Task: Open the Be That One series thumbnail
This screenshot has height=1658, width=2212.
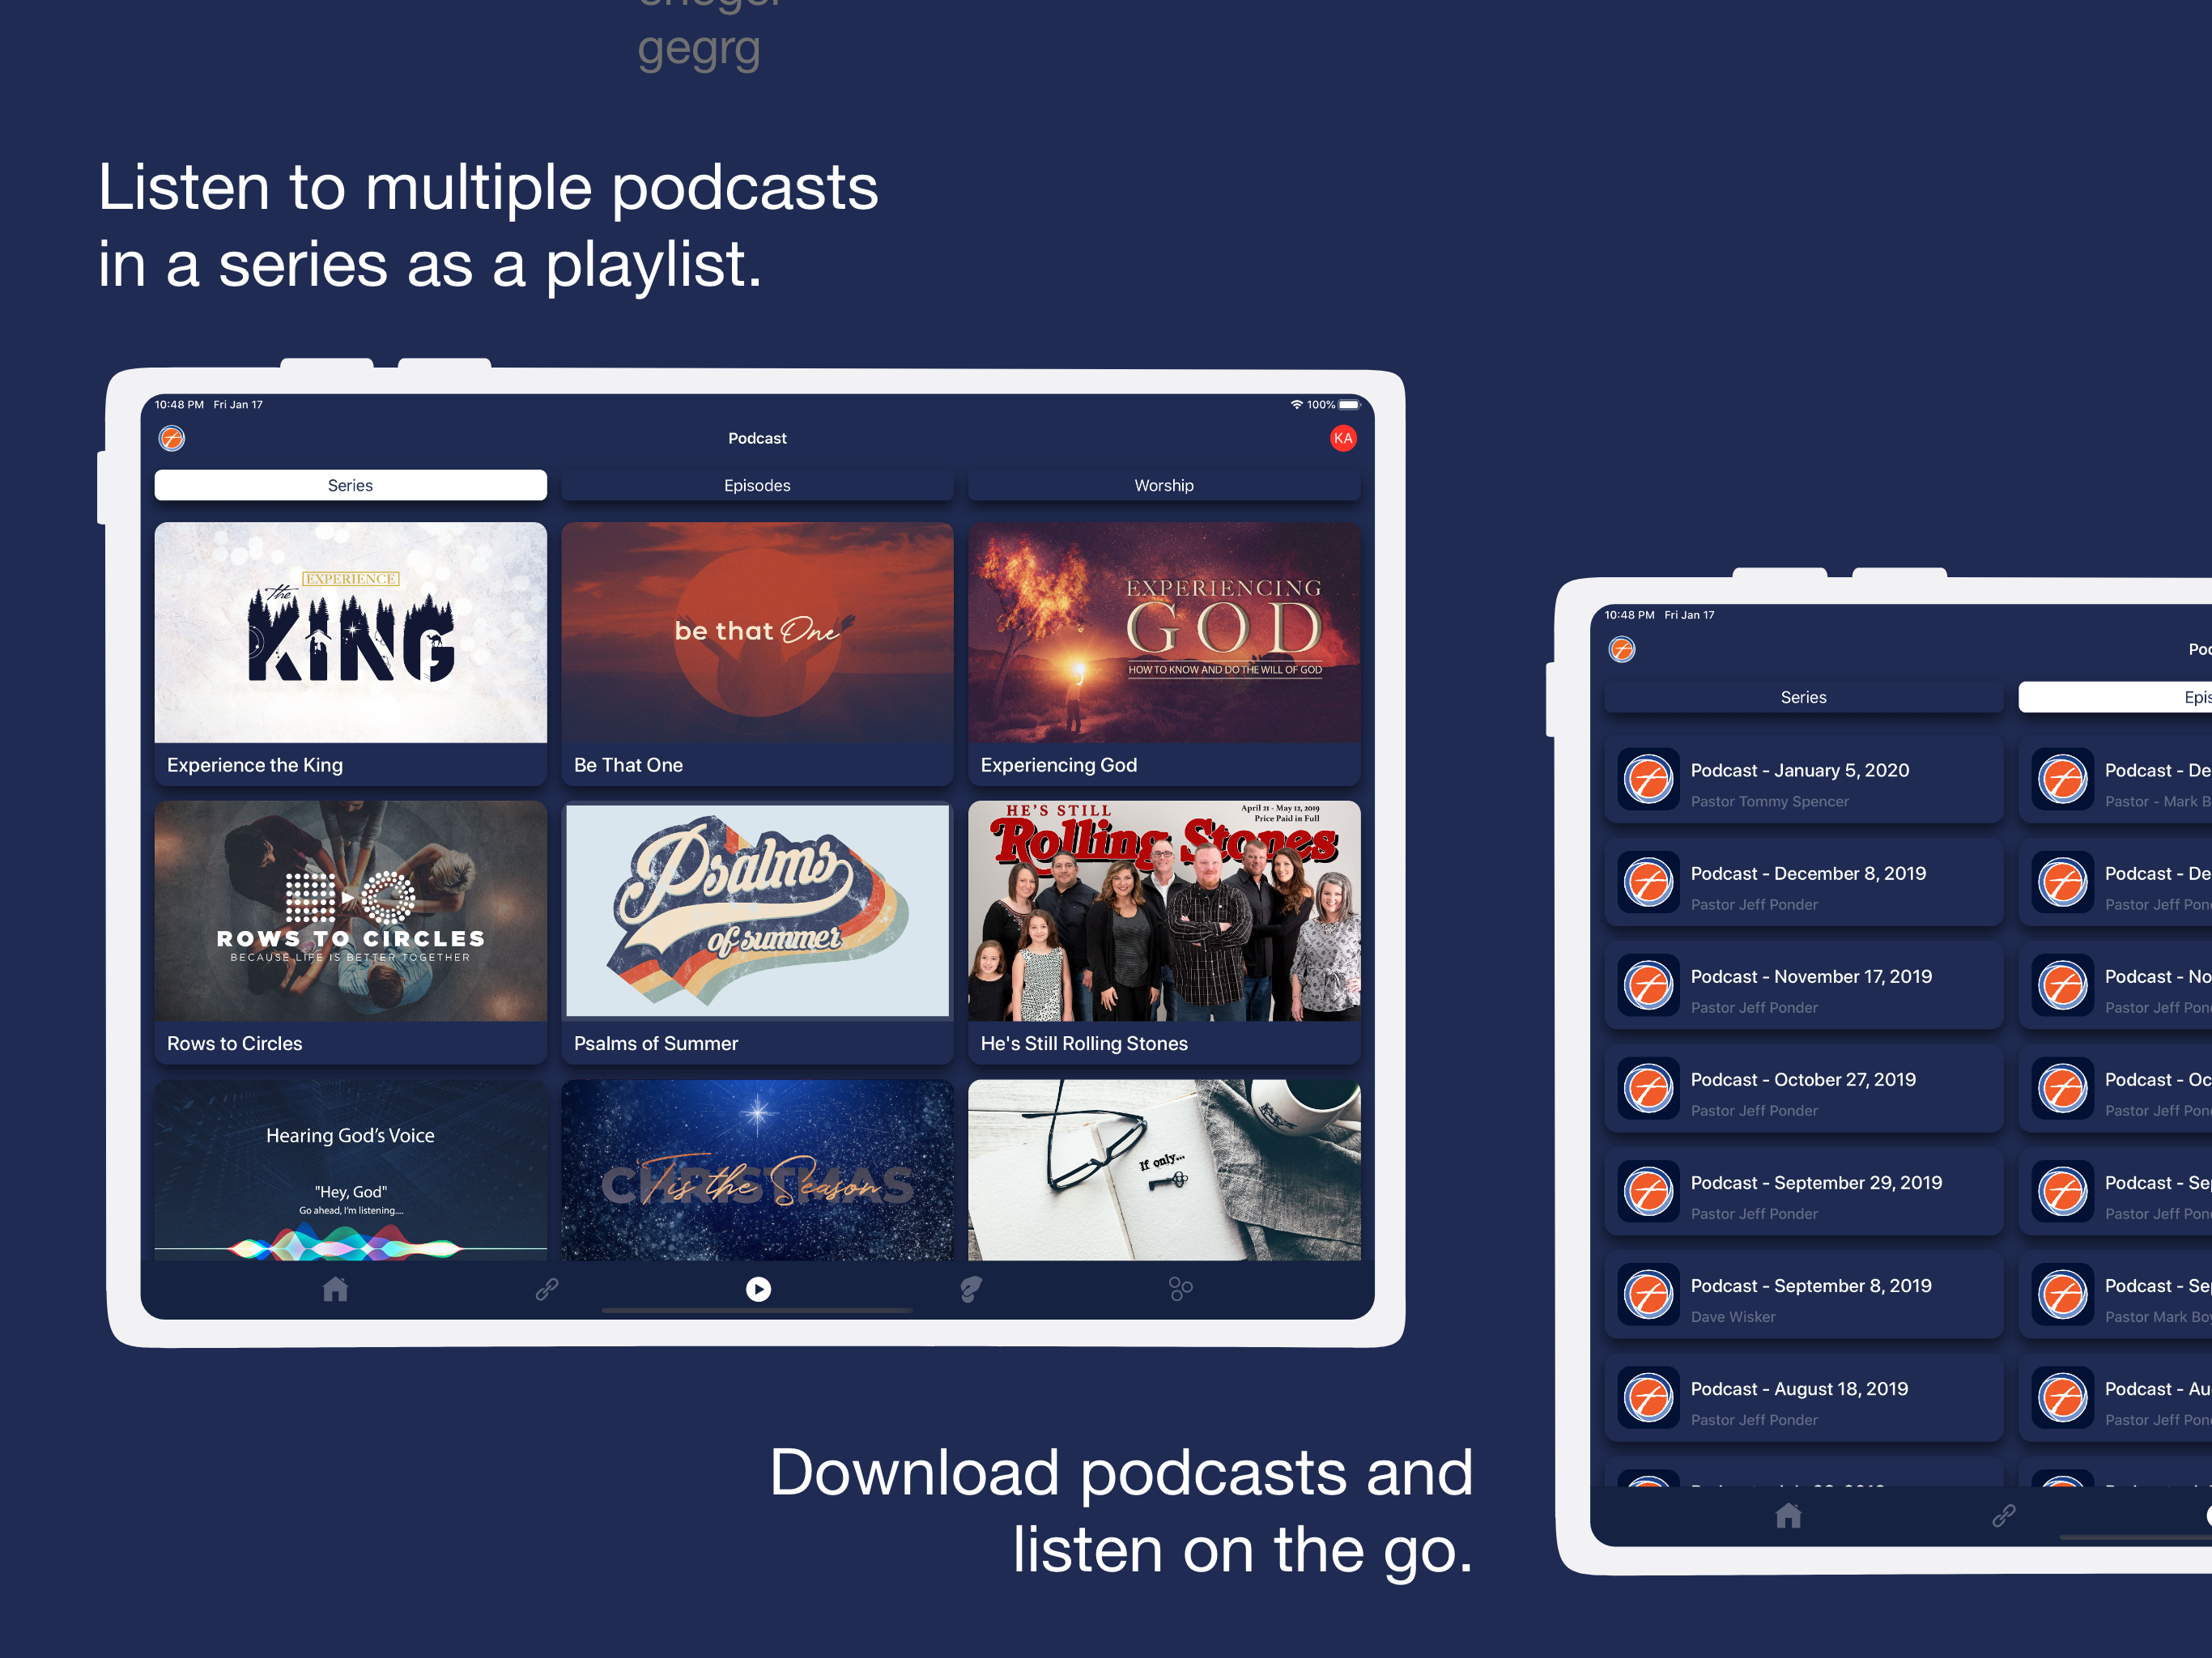Action: pos(757,632)
